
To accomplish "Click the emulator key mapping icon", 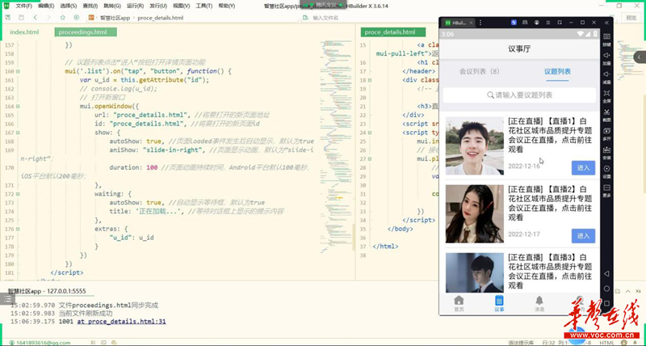I will (606, 36).
